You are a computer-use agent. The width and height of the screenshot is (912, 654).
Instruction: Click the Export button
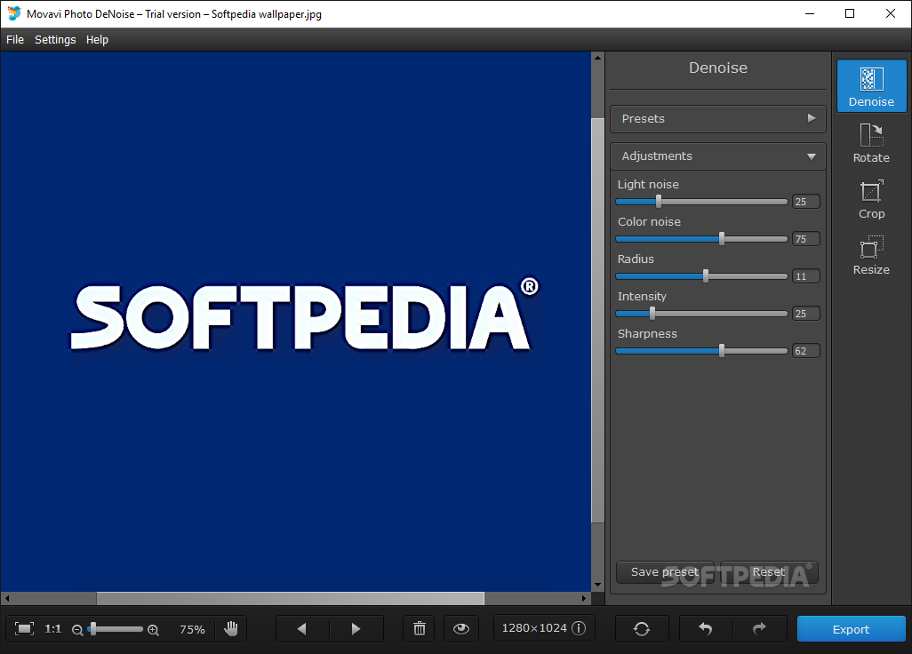851,629
